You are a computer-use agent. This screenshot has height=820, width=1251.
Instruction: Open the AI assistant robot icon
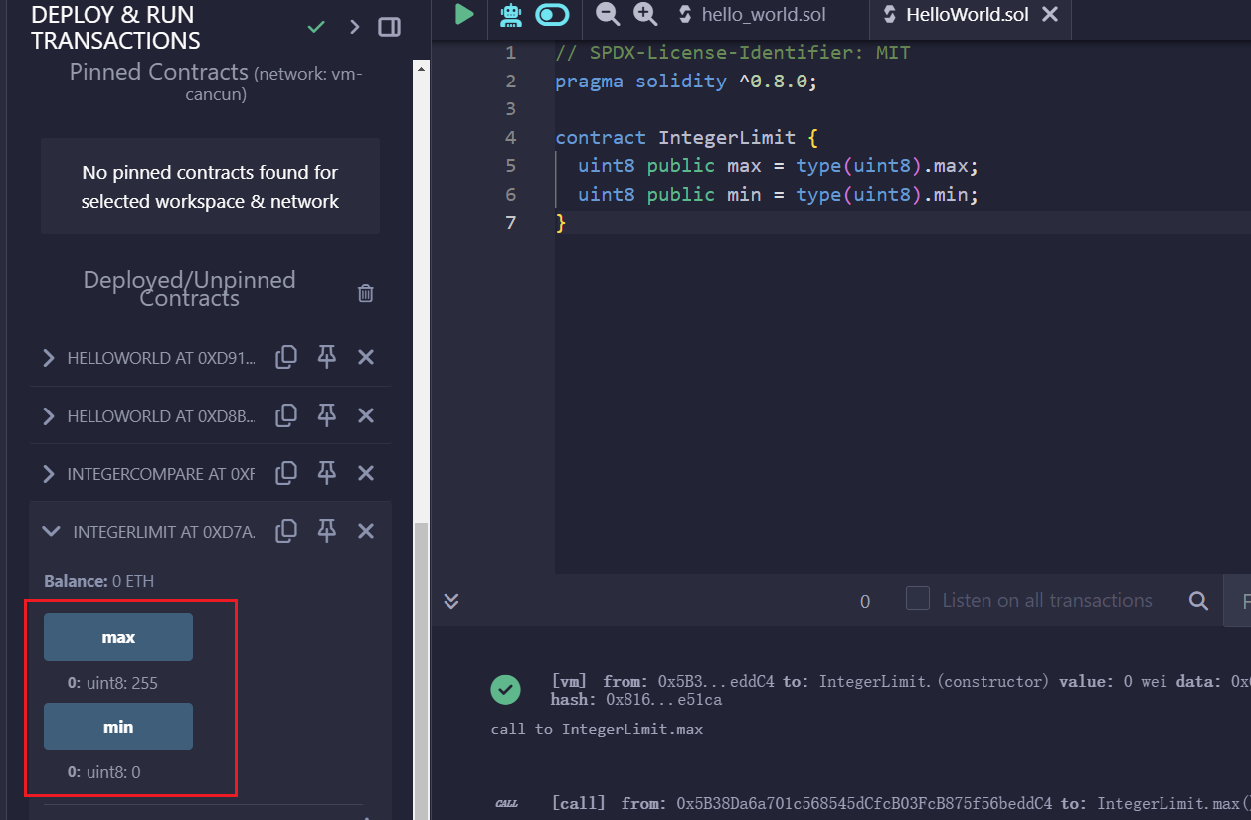511,14
